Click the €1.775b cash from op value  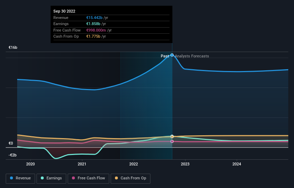[93, 37]
